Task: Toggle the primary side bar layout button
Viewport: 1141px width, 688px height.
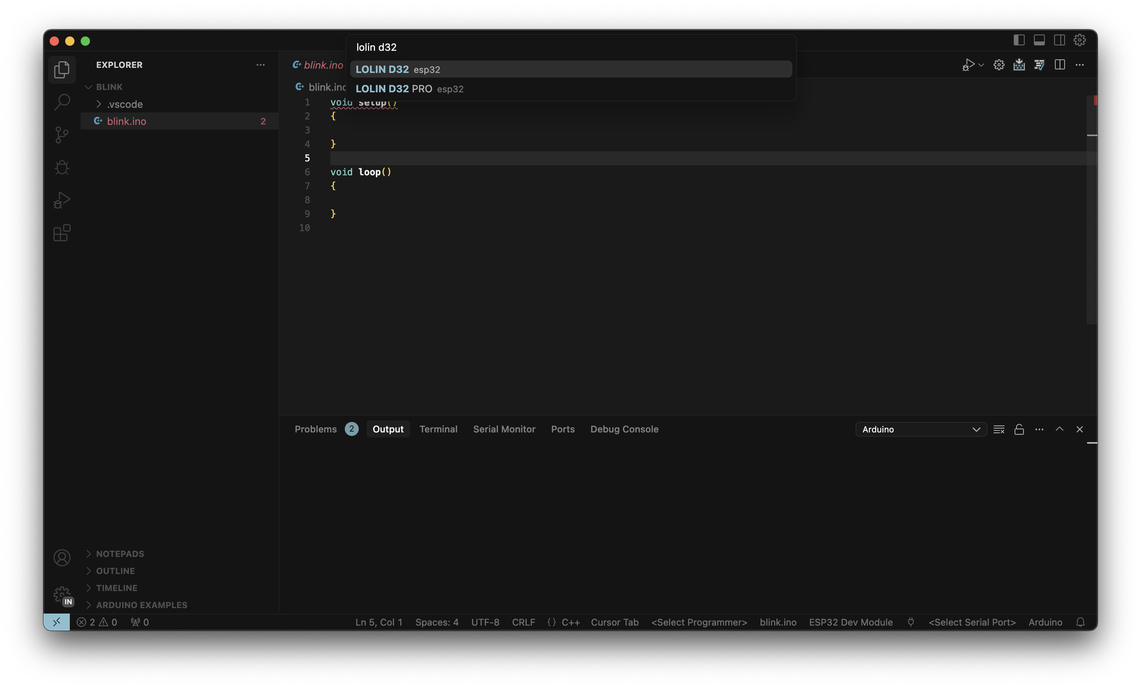Action: tap(1019, 40)
